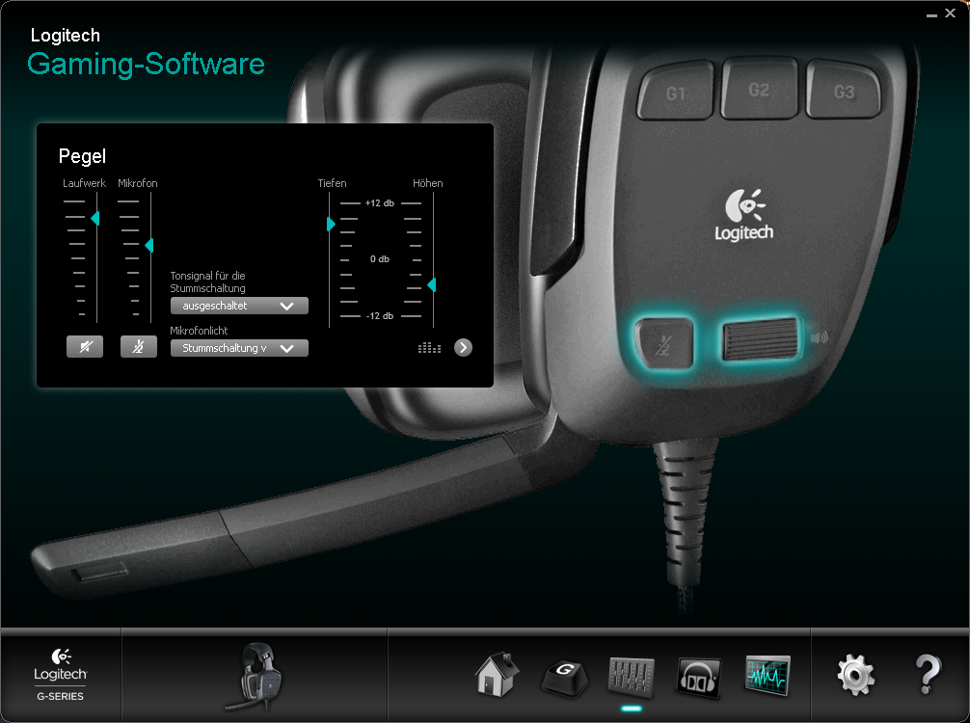970x723 pixels.
Task: Mute the Mikrofon input
Action: pos(139,347)
